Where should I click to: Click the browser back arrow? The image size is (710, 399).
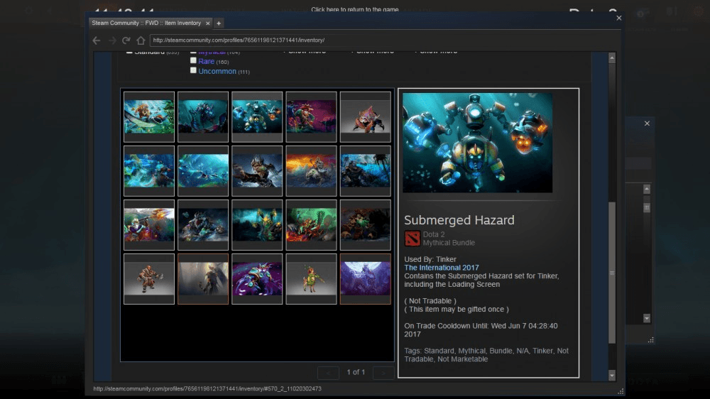97,40
